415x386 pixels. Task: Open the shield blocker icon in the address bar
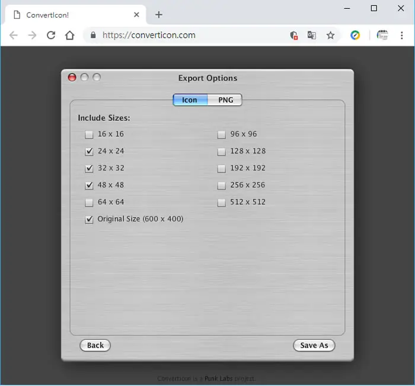click(x=294, y=35)
